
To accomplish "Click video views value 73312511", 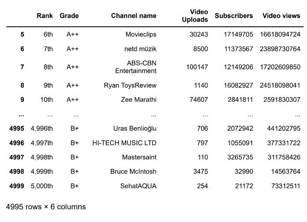I will (285, 186).
